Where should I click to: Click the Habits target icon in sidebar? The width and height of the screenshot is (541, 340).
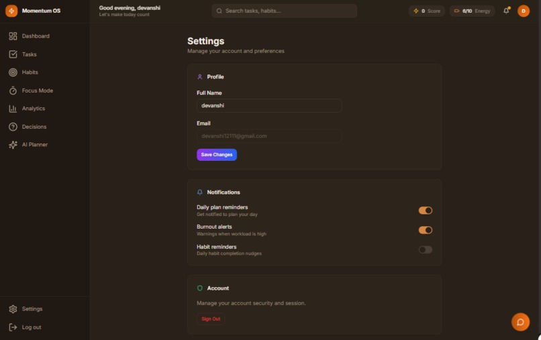[13, 72]
